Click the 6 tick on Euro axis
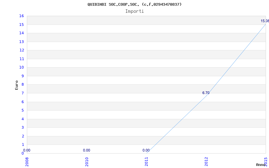Viewport: 269px width, 168px height. tap(23, 102)
